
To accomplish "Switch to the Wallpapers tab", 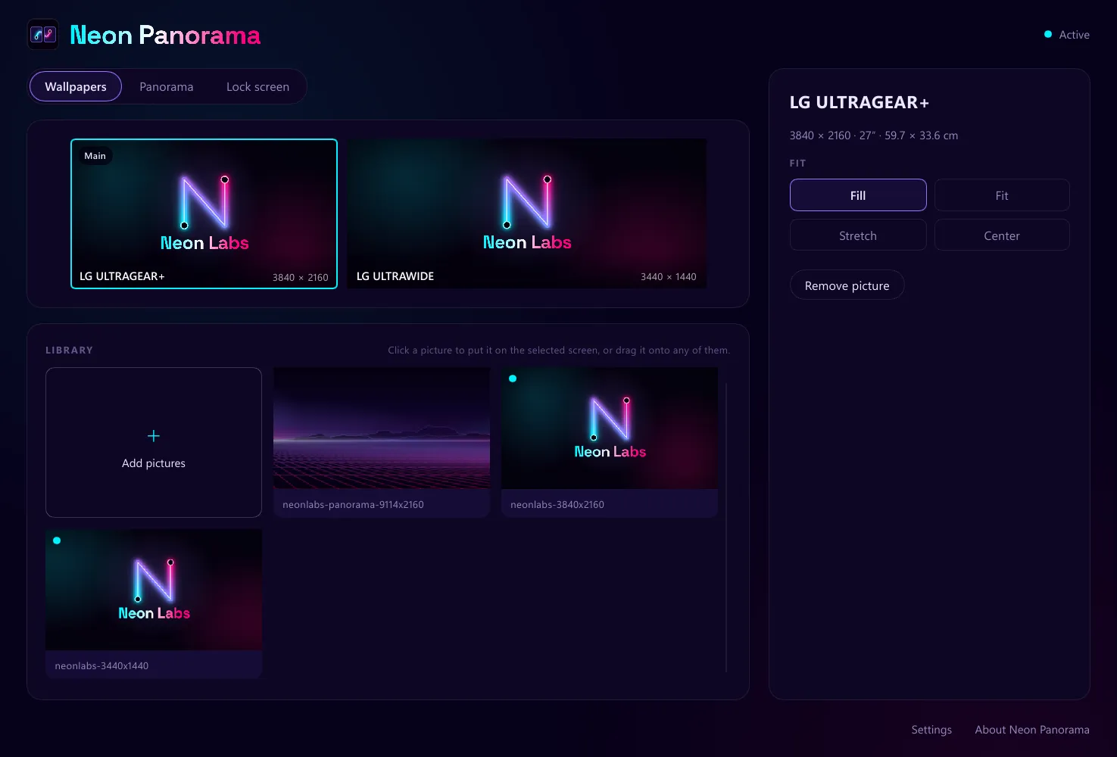I will pos(76,86).
